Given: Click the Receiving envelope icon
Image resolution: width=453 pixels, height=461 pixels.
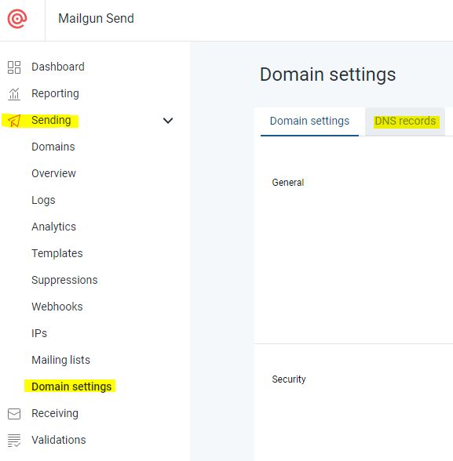Looking at the screenshot, I should 14,414.
